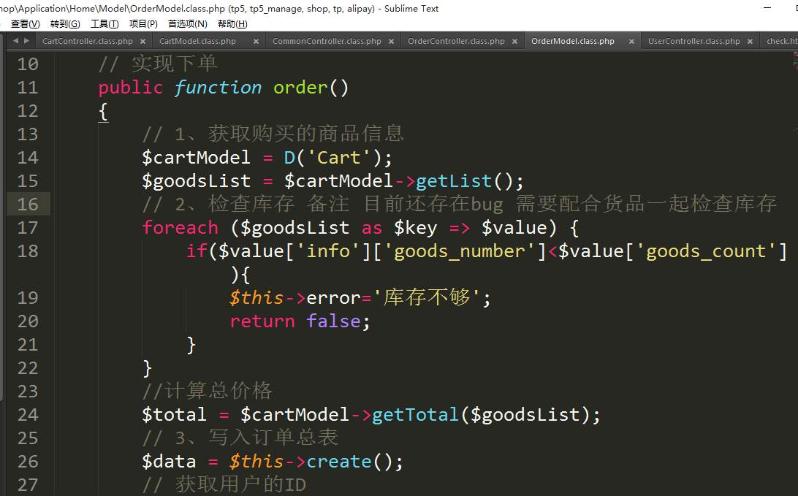Switch to the CartModel.class.php tab
798x496 pixels.
coord(197,42)
